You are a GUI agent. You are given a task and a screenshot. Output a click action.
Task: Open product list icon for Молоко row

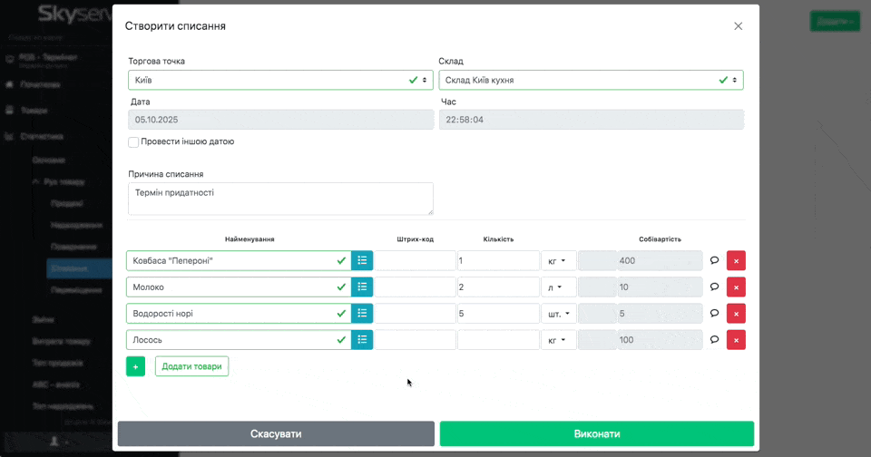click(x=362, y=287)
